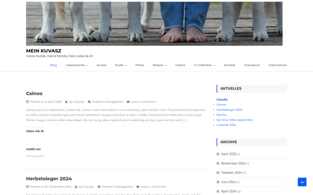Click author icon of Herbstsieger 2024 post
This screenshot has width=313, height=195.
pos(76,187)
